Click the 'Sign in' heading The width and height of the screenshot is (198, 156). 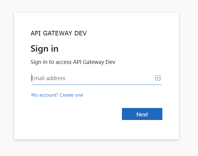tap(44, 49)
